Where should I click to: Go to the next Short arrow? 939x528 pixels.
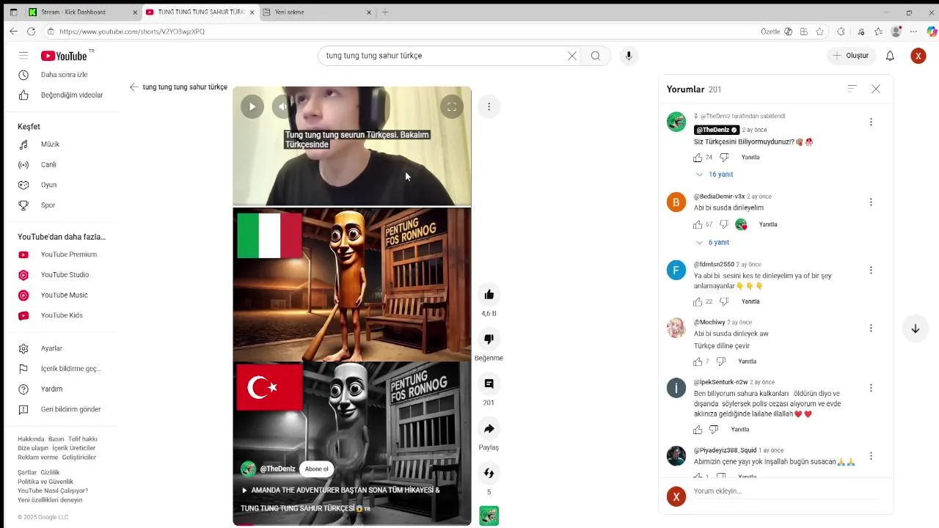[915, 329]
